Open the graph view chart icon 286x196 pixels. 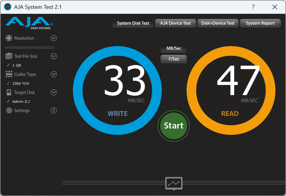point(174,183)
